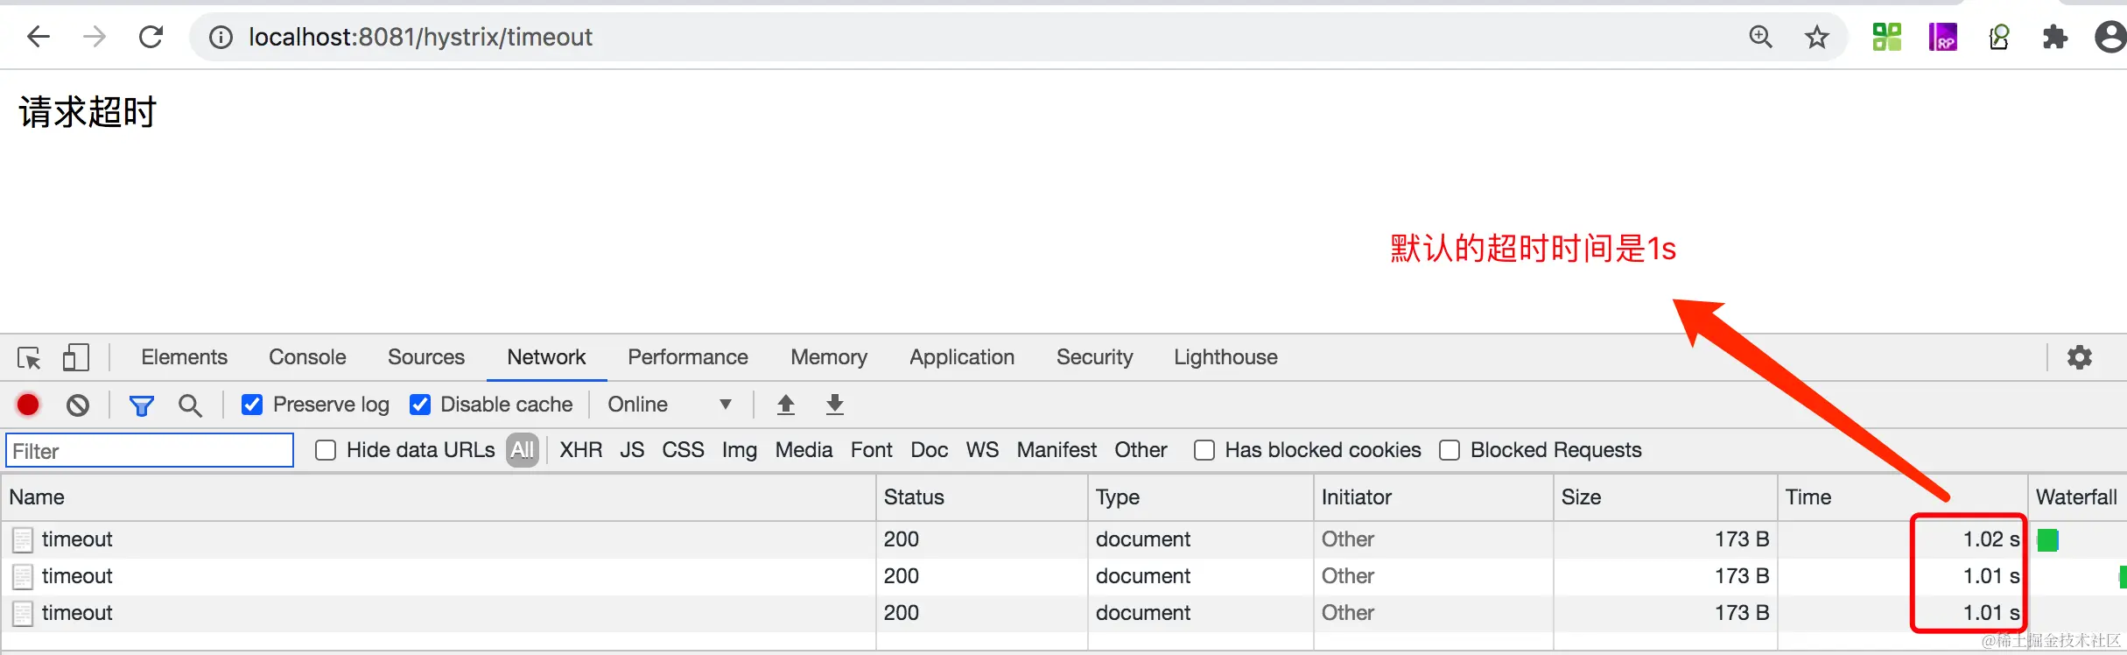Viewport: 2127px width, 655px height.
Task: Enable Hide data URLs checkbox
Action: point(326,450)
